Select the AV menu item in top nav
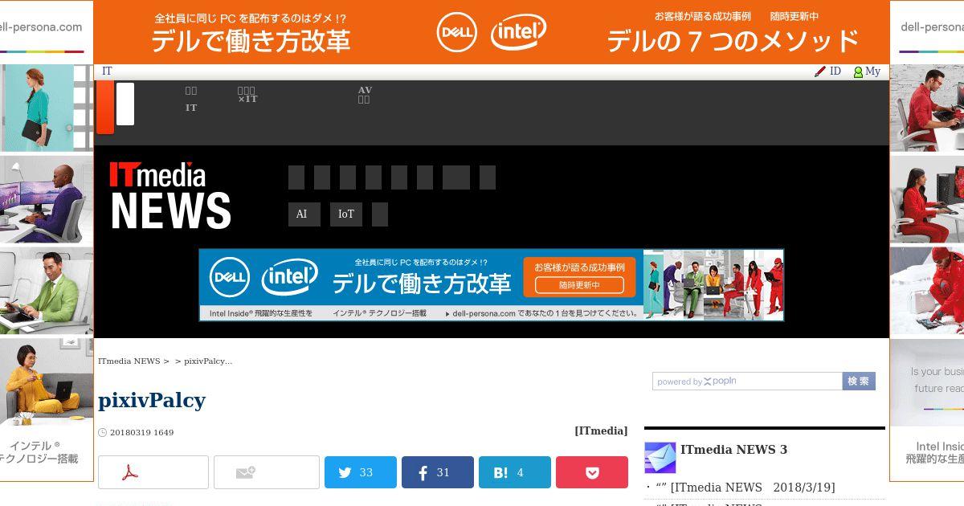 (x=365, y=95)
